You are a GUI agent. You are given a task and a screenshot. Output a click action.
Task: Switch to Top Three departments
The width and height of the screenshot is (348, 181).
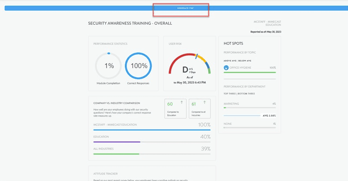pos(230,94)
